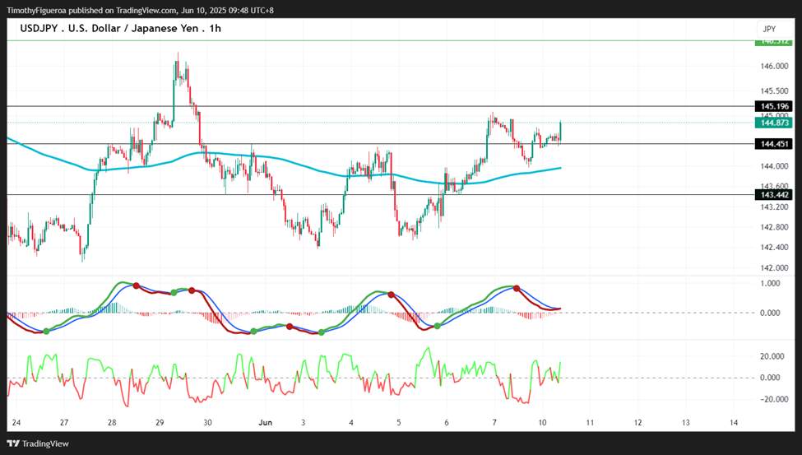
Task: Select date 30 on the time axis
Action: 207,423
